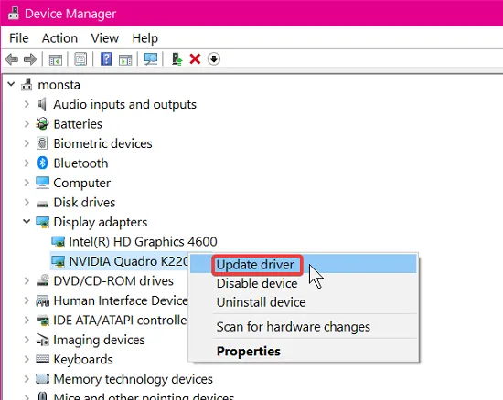Open the View menu
This screenshot has width=503, height=400.
pos(104,38)
